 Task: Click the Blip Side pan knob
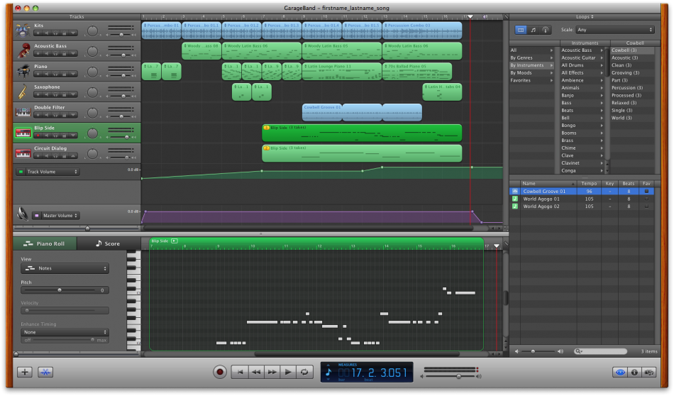(x=92, y=133)
